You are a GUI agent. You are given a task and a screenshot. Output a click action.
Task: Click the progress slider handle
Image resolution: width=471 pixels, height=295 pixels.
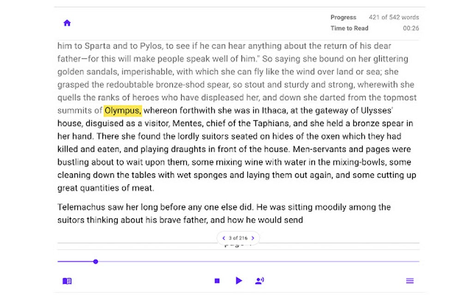95,261
